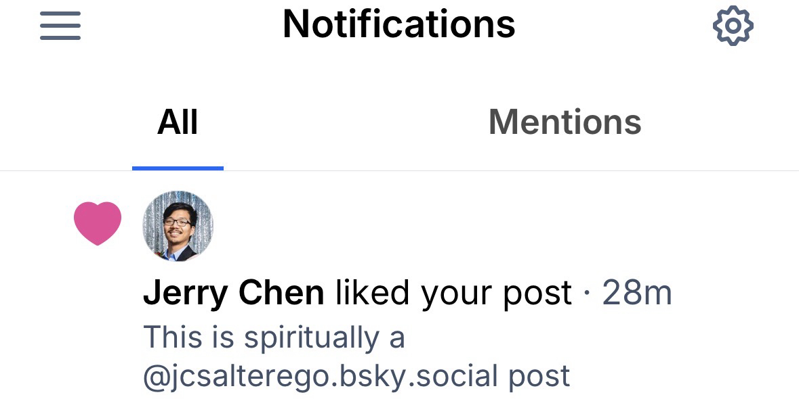
Task: Click the pink heart like icon
Action: pos(98,223)
